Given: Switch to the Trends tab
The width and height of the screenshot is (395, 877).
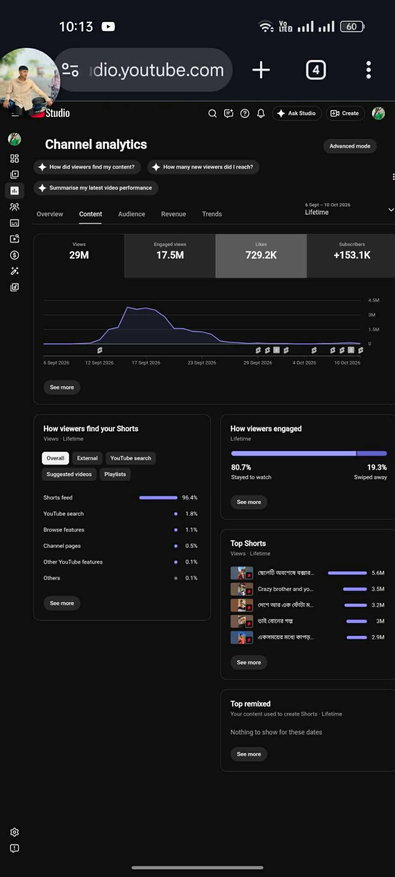Looking at the screenshot, I should coord(212,214).
